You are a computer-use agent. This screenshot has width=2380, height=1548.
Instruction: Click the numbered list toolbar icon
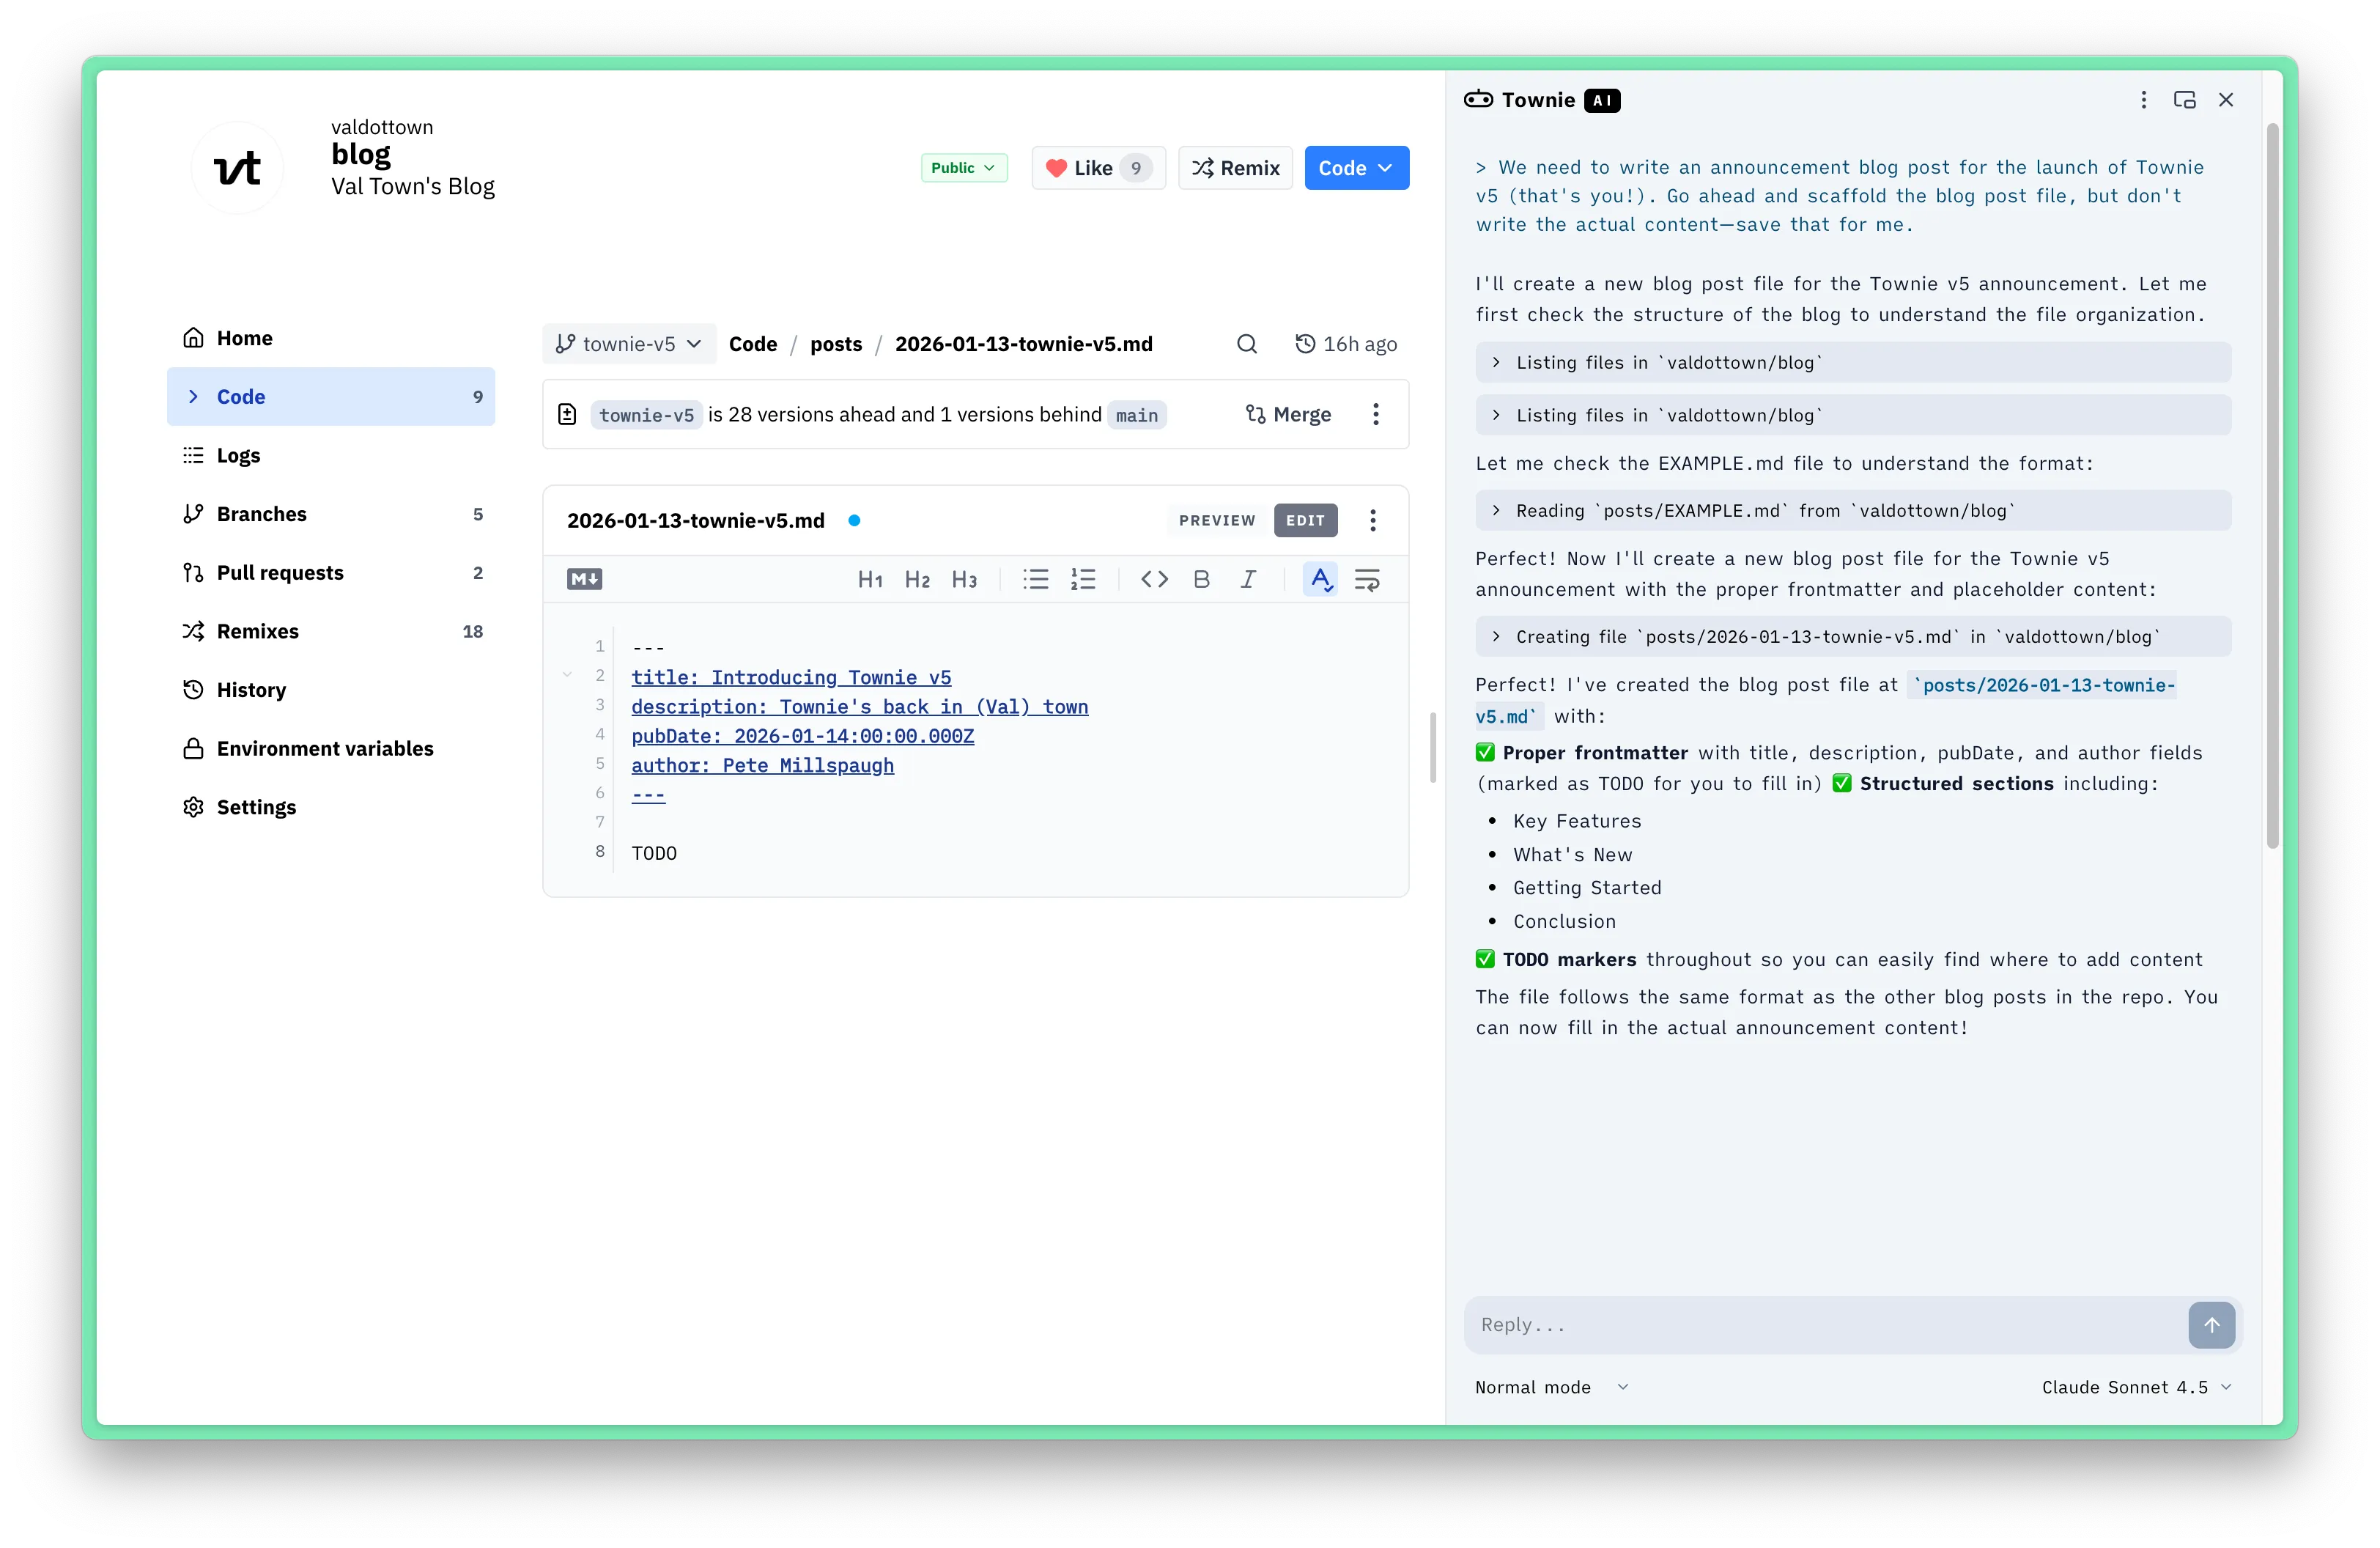[1083, 579]
